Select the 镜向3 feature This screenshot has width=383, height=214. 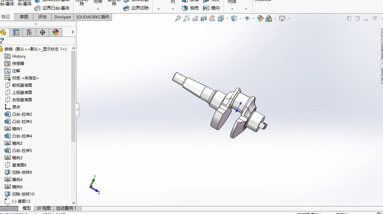tap(14, 158)
